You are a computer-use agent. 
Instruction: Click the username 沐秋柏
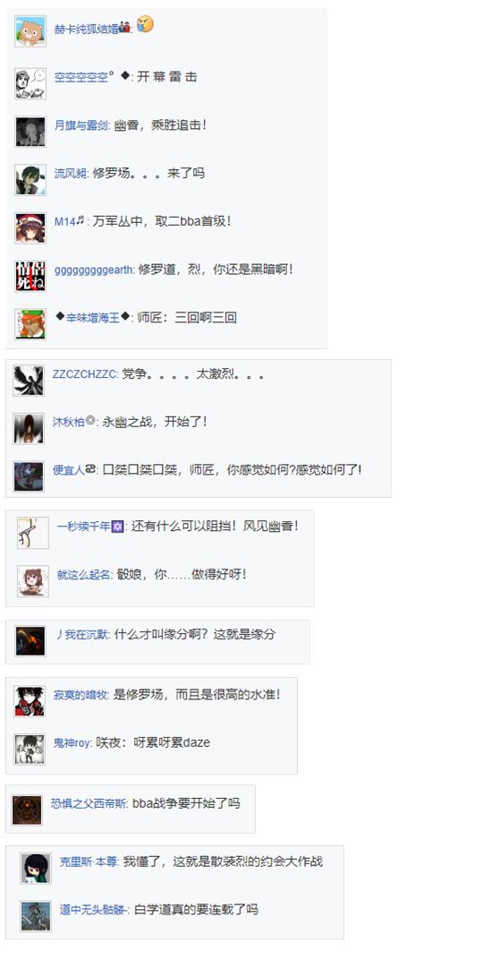(69, 422)
